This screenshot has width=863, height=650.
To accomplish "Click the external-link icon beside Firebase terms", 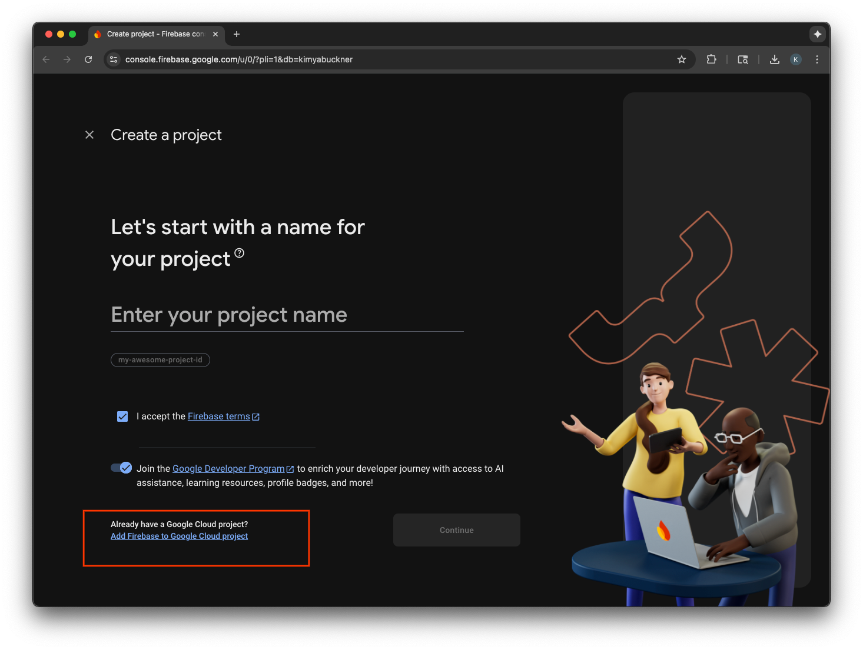I will (x=255, y=416).
